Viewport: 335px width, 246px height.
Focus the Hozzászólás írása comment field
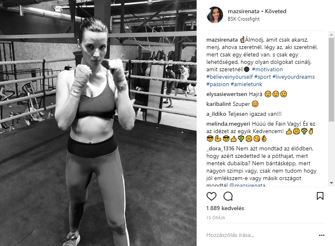click(261, 235)
